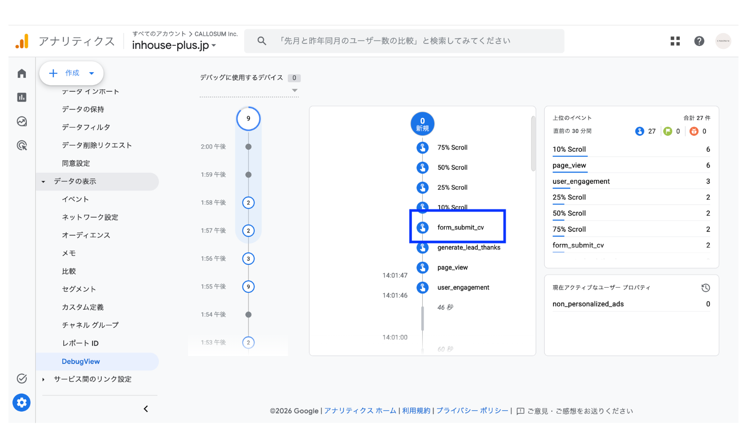Select the 1:54 午後 timeline dot

tap(249, 315)
